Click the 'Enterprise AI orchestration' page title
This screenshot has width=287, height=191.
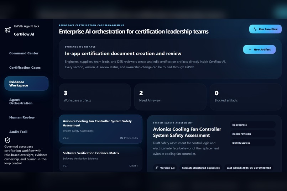[x=134, y=32]
